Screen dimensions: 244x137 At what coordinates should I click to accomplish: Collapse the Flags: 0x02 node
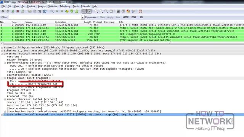point(5,78)
